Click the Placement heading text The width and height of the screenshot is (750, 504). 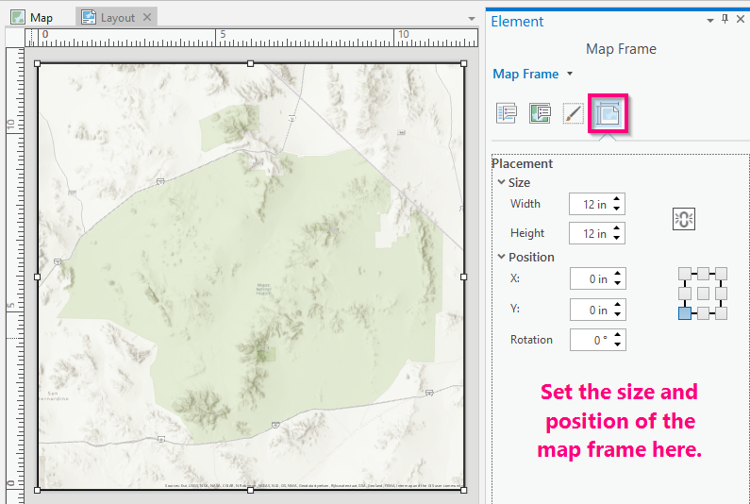click(x=522, y=163)
